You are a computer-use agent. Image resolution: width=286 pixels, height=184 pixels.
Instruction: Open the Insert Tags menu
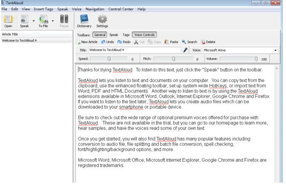pyautogui.click(x=43, y=9)
